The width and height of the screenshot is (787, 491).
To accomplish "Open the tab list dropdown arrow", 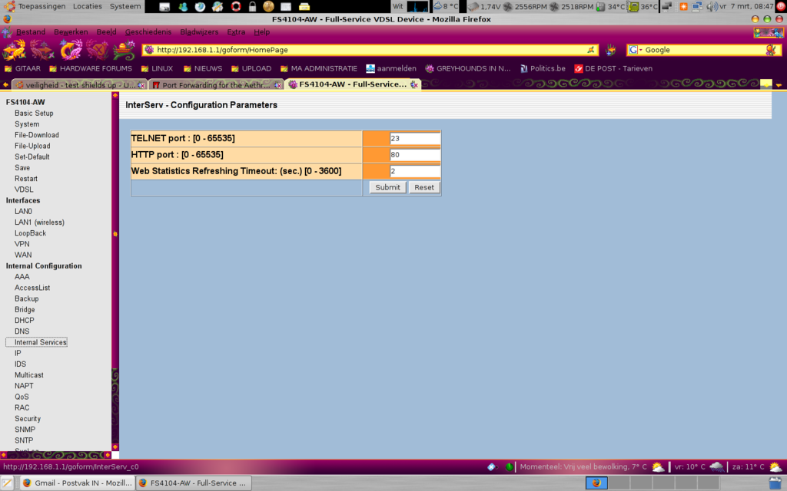I will (779, 85).
